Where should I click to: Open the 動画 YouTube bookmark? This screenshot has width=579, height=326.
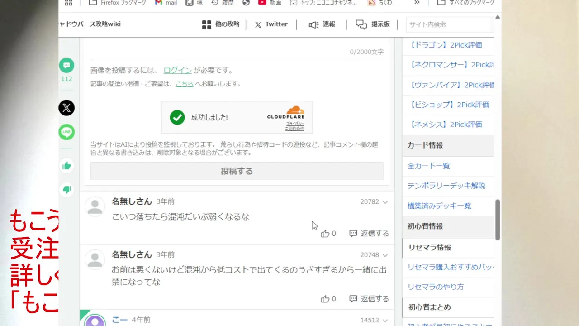270,3
